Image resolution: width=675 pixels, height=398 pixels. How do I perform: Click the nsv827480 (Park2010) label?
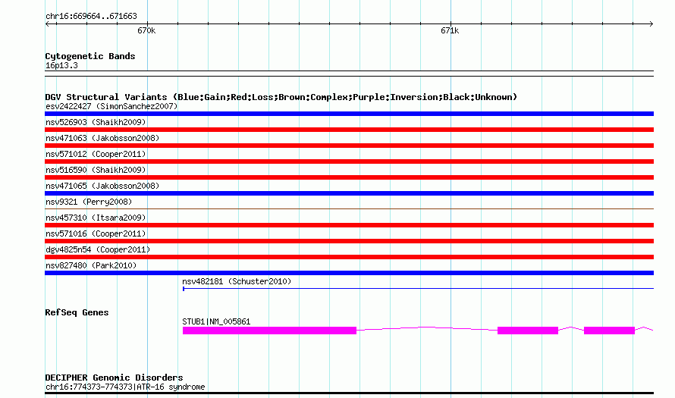click(x=91, y=265)
